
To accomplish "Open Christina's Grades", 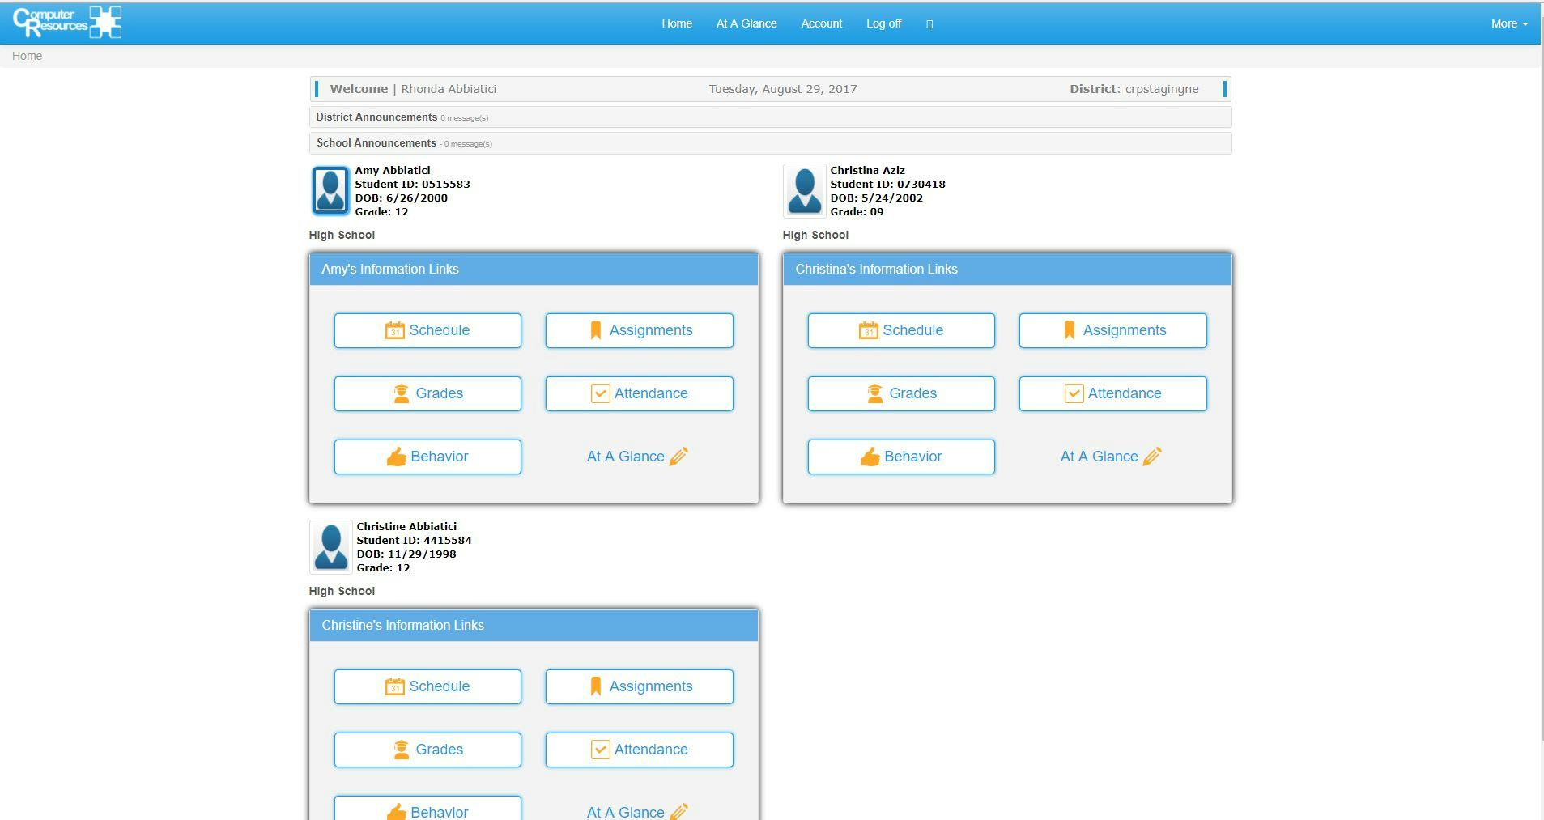I will (900, 393).
